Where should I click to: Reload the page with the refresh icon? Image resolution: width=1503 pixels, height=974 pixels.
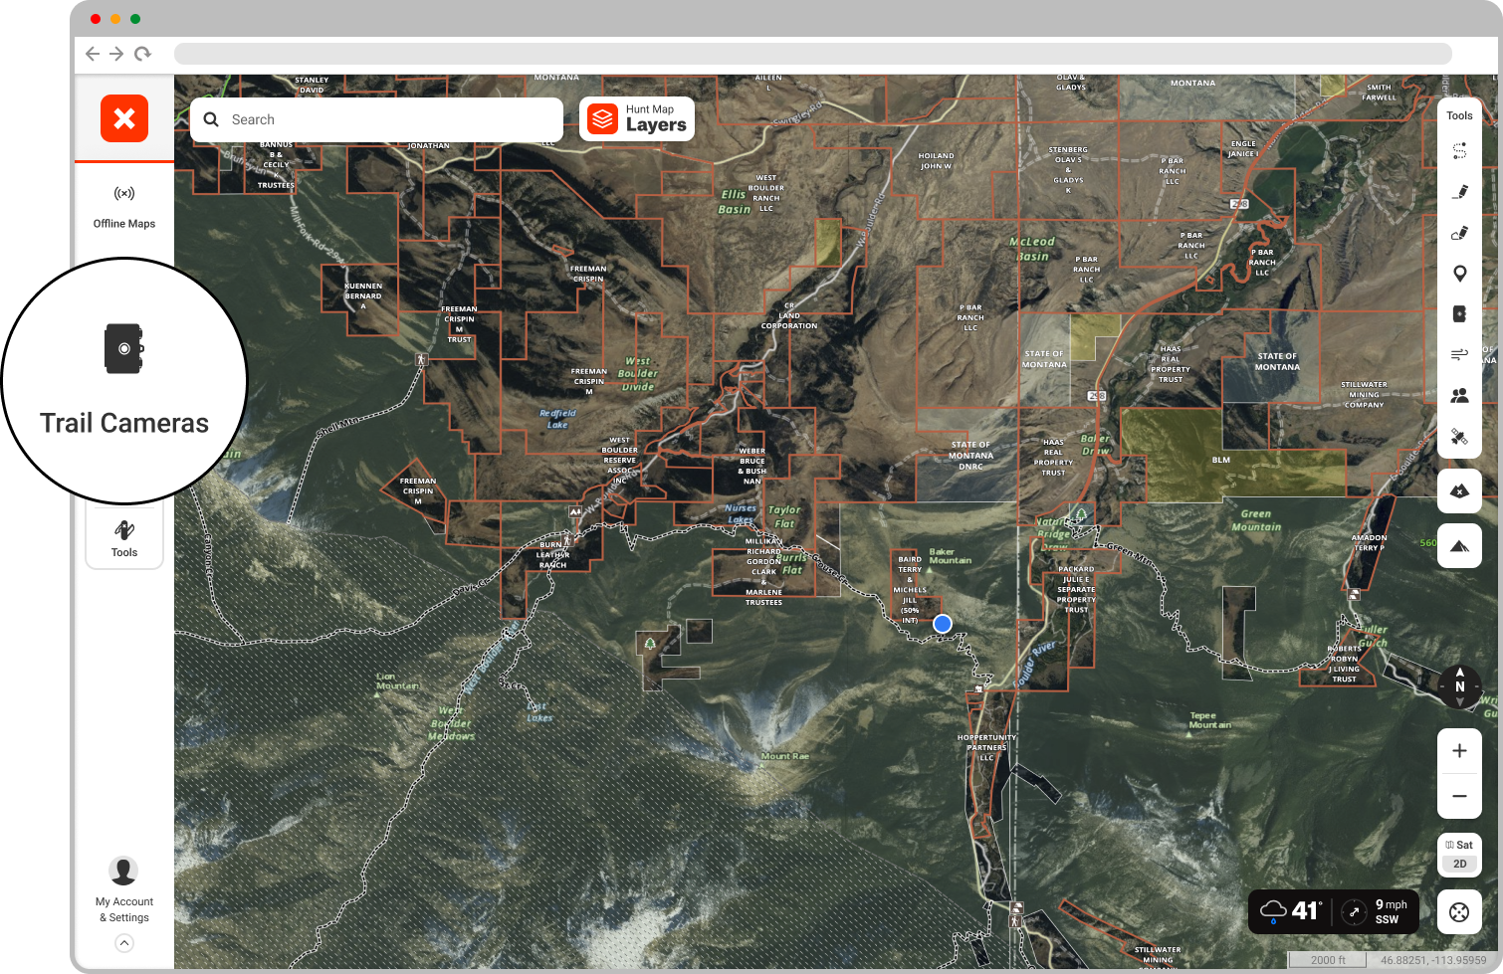point(142,54)
